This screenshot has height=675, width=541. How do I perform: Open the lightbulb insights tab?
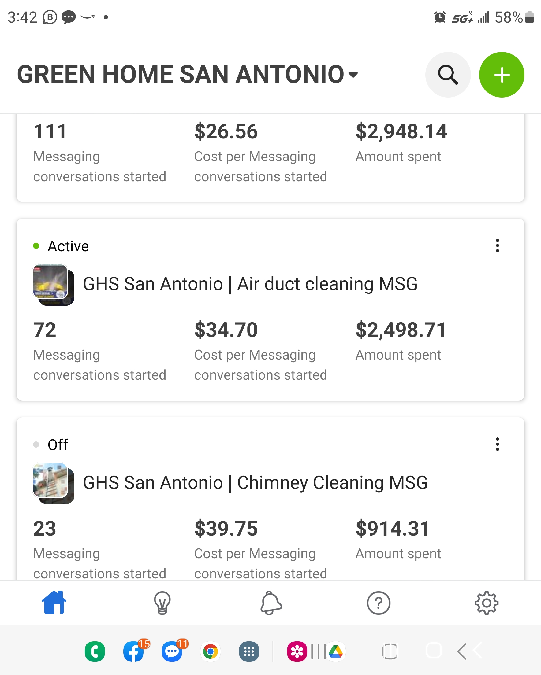point(162,603)
